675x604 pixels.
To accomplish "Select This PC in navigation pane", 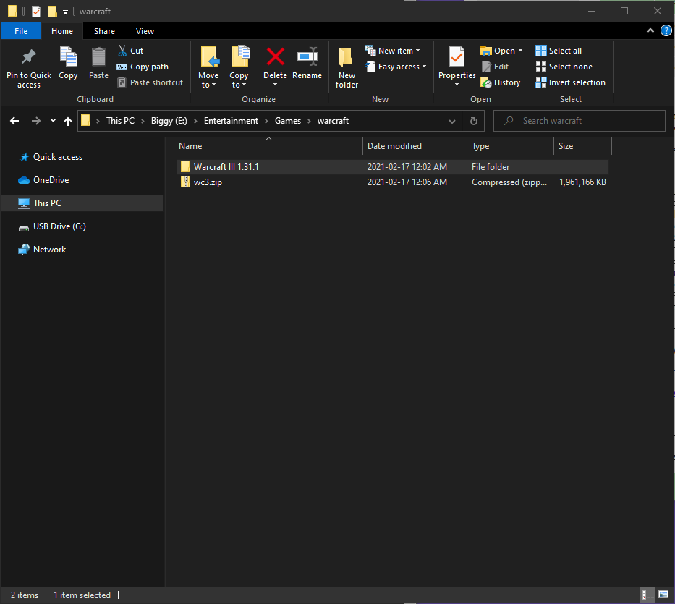I will pyautogui.click(x=82, y=203).
